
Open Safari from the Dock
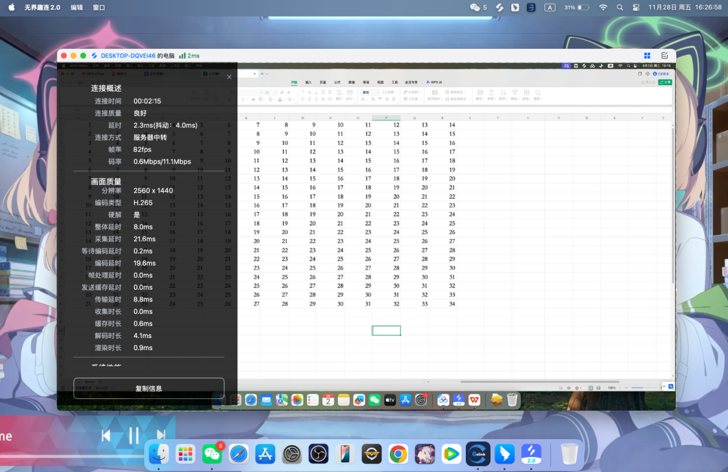click(x=239, y=454)
